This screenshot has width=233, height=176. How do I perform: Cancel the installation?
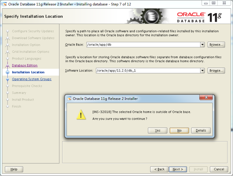(219, 169)
